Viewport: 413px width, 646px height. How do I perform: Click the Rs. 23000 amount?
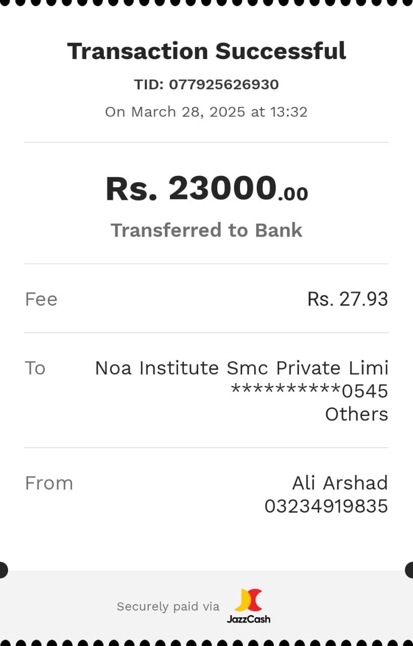[192, 189]
